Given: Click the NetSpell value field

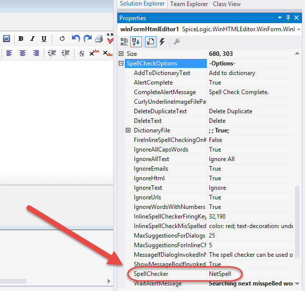Looking at the screenshot, I should (x=250, y=274).
